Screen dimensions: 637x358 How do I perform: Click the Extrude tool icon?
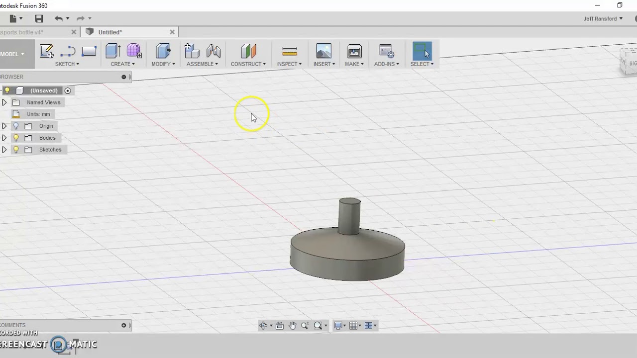click(113, 51)
